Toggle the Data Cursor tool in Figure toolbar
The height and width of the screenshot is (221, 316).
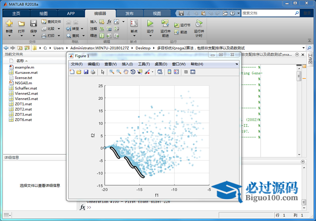pos(140,72)
